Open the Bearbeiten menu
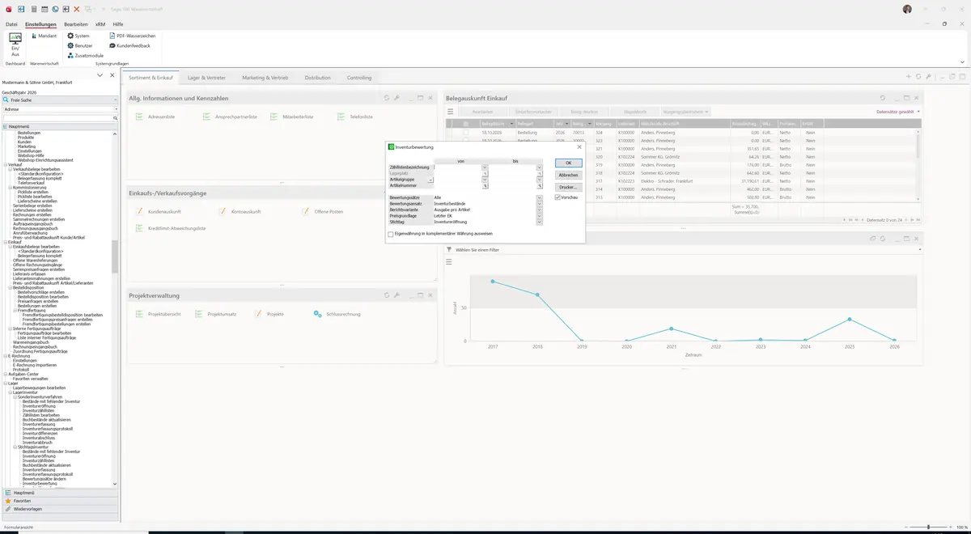Image resolution: width=971 pixels, height=534 pixels. [x=76, y=24]
